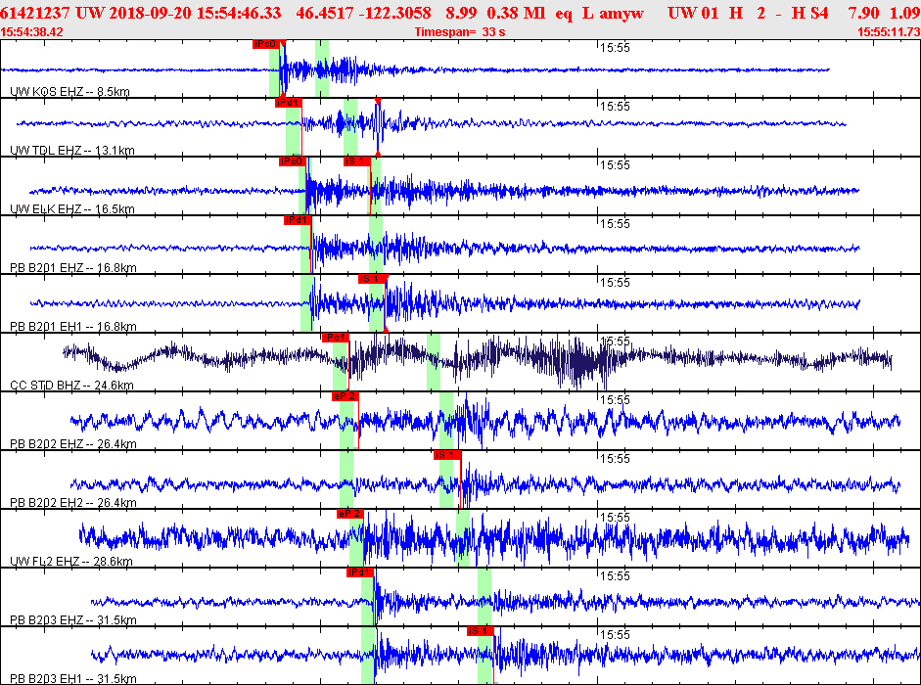Select station label 'PB B202 EH2 -- 26.4km'

click(73, 503)
